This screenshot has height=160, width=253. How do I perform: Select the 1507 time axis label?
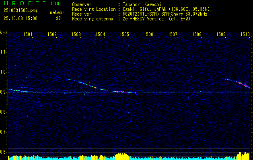pyautogui.click(x=173, y=35)
